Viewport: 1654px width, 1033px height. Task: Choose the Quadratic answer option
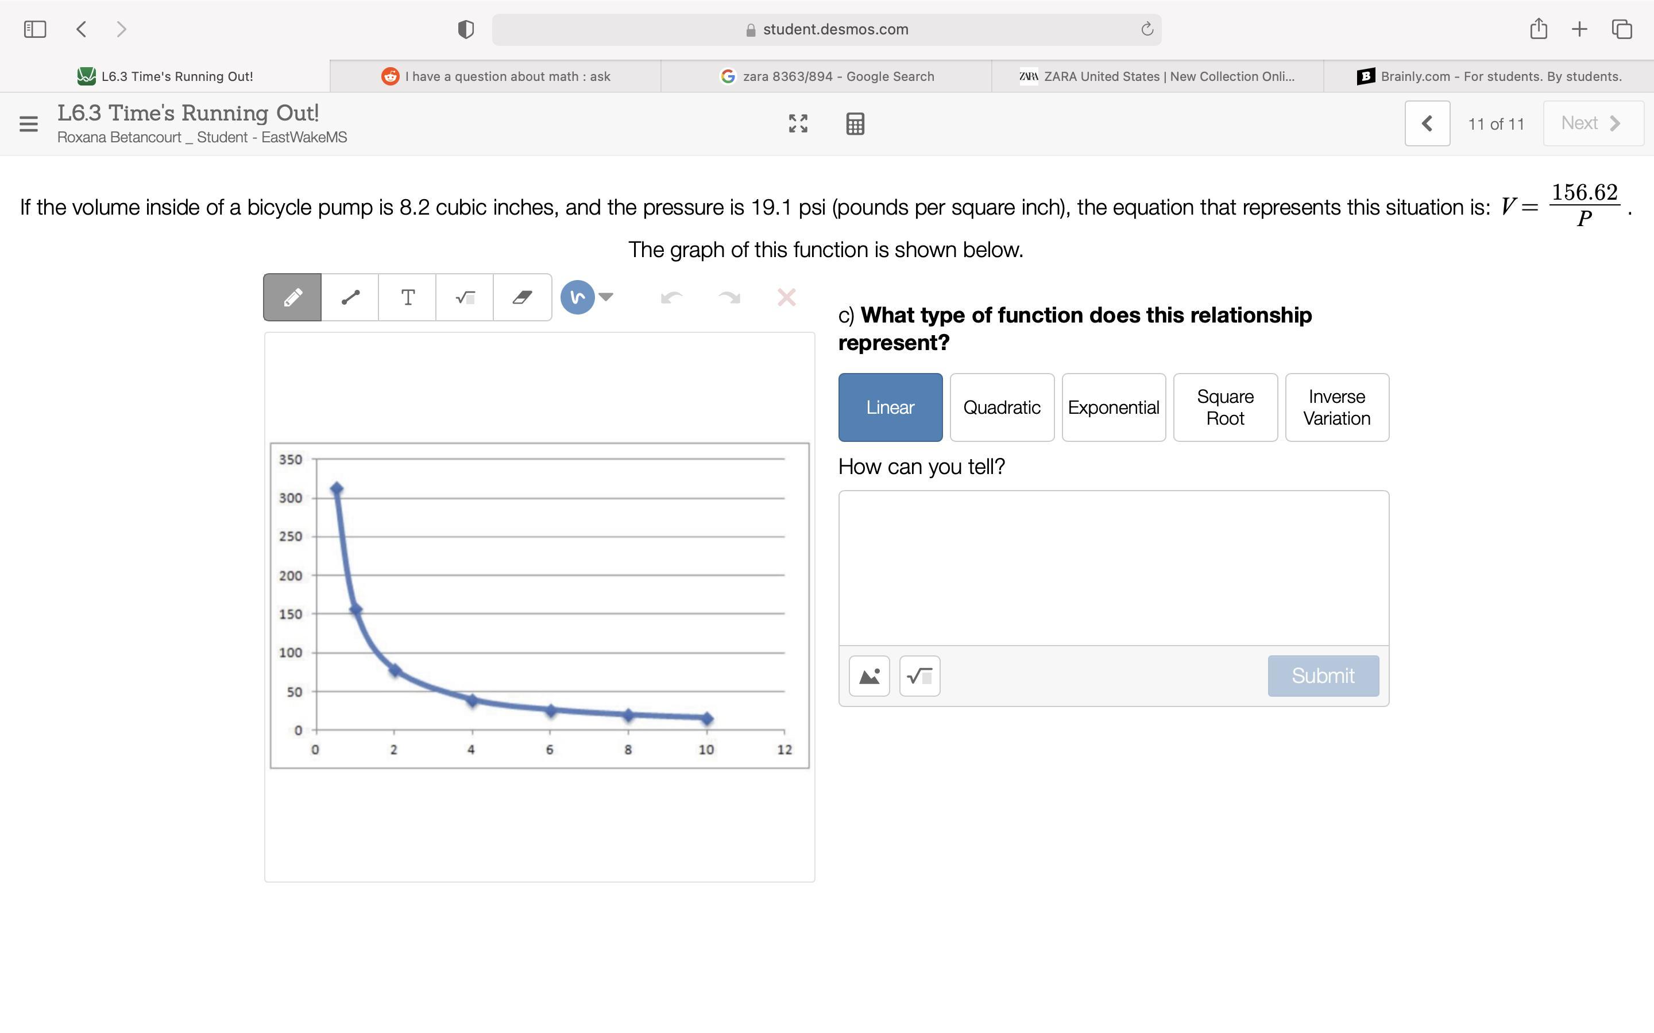(x=1001, y=407)
